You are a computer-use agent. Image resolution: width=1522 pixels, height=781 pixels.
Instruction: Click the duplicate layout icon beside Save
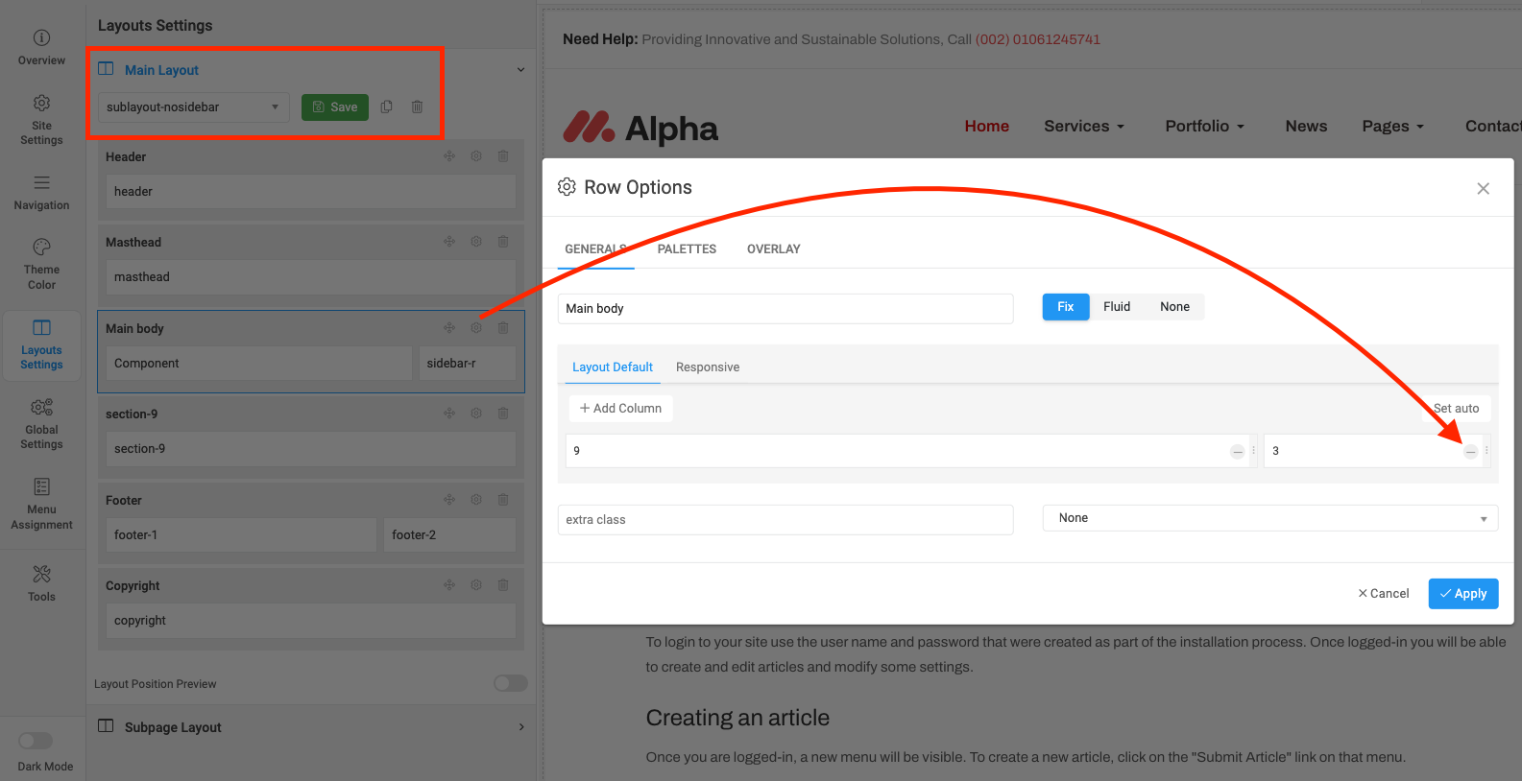click(386, 106)
